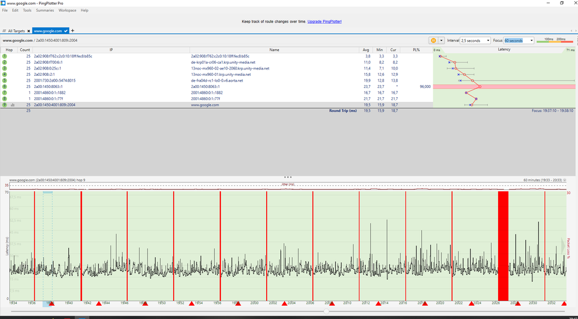578x319 pixels.
Task: Open the dropdown arrow beside the pause button
Action: (441, 41)
